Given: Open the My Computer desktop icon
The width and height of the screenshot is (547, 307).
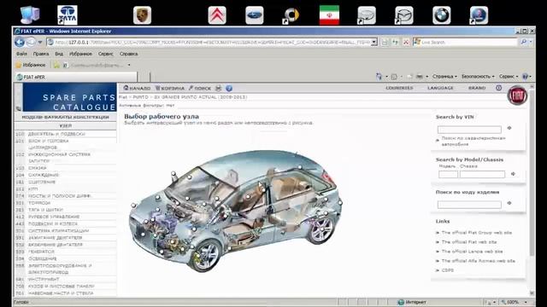Looking at the screenshot, I should (30, 15).
